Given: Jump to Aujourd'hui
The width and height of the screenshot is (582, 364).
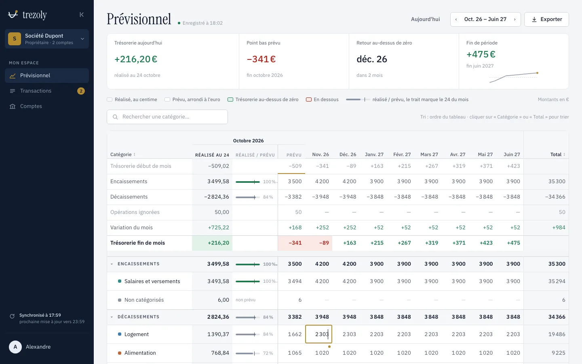Looking at the screenshot, I should tap(426, 19).
